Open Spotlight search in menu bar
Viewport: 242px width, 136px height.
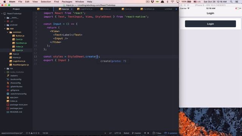point(231,2)
